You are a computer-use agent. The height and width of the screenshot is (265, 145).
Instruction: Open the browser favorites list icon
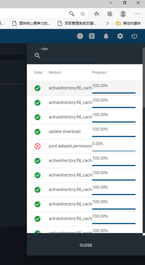[97, 14]
